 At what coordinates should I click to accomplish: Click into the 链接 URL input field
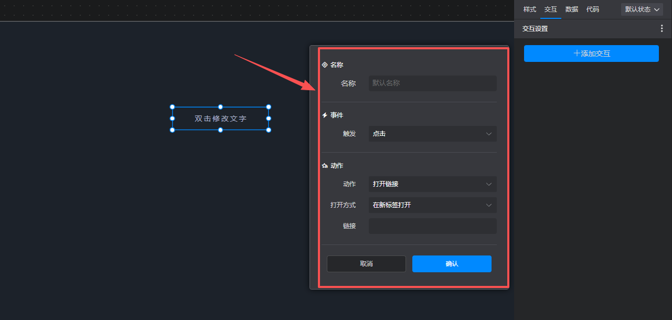click(x=432, y=226)
